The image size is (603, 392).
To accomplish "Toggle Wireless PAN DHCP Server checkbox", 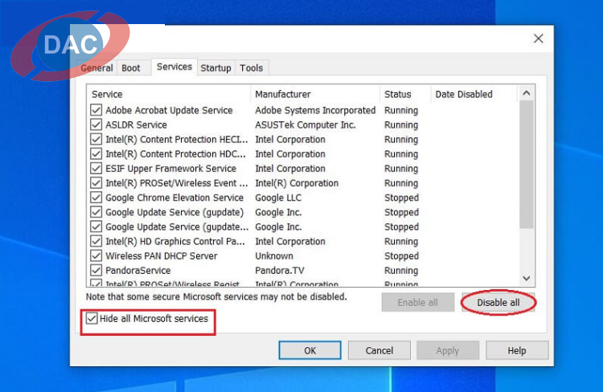I will click(96, 256).
